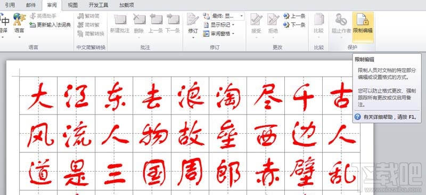Convert text with 繁转简
The width and height of the screenshot is (426, 195).
[88, 16]
